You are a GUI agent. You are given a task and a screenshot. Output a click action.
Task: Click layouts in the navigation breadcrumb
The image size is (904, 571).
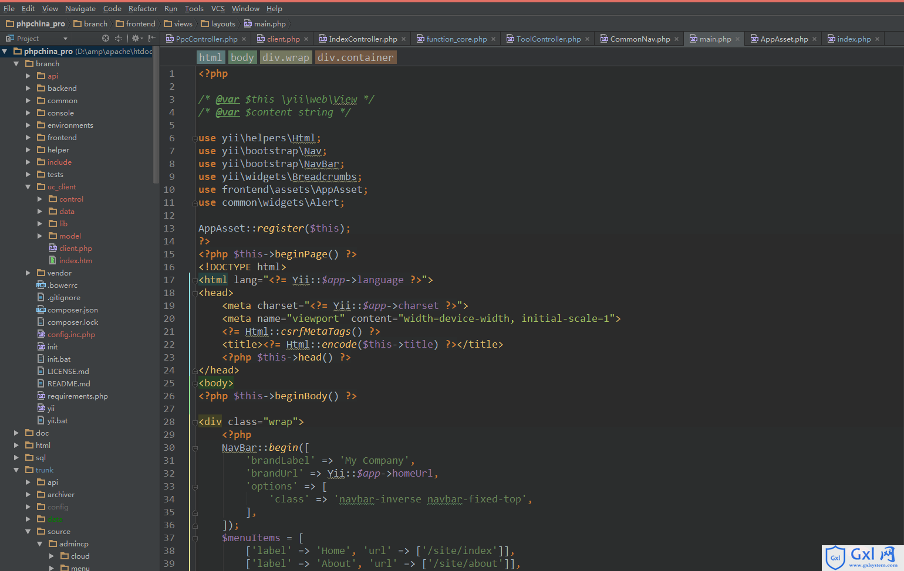(x=218, y=23)
